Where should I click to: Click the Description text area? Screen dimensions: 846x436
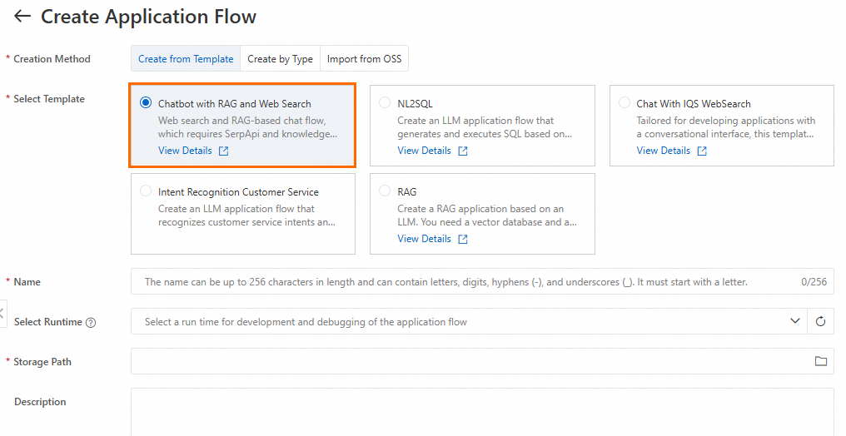tap(482, 411)
